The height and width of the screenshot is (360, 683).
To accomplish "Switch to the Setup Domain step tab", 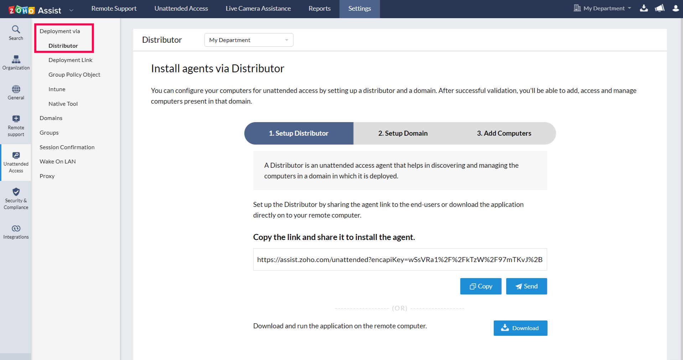I will (x=403, y=133).
